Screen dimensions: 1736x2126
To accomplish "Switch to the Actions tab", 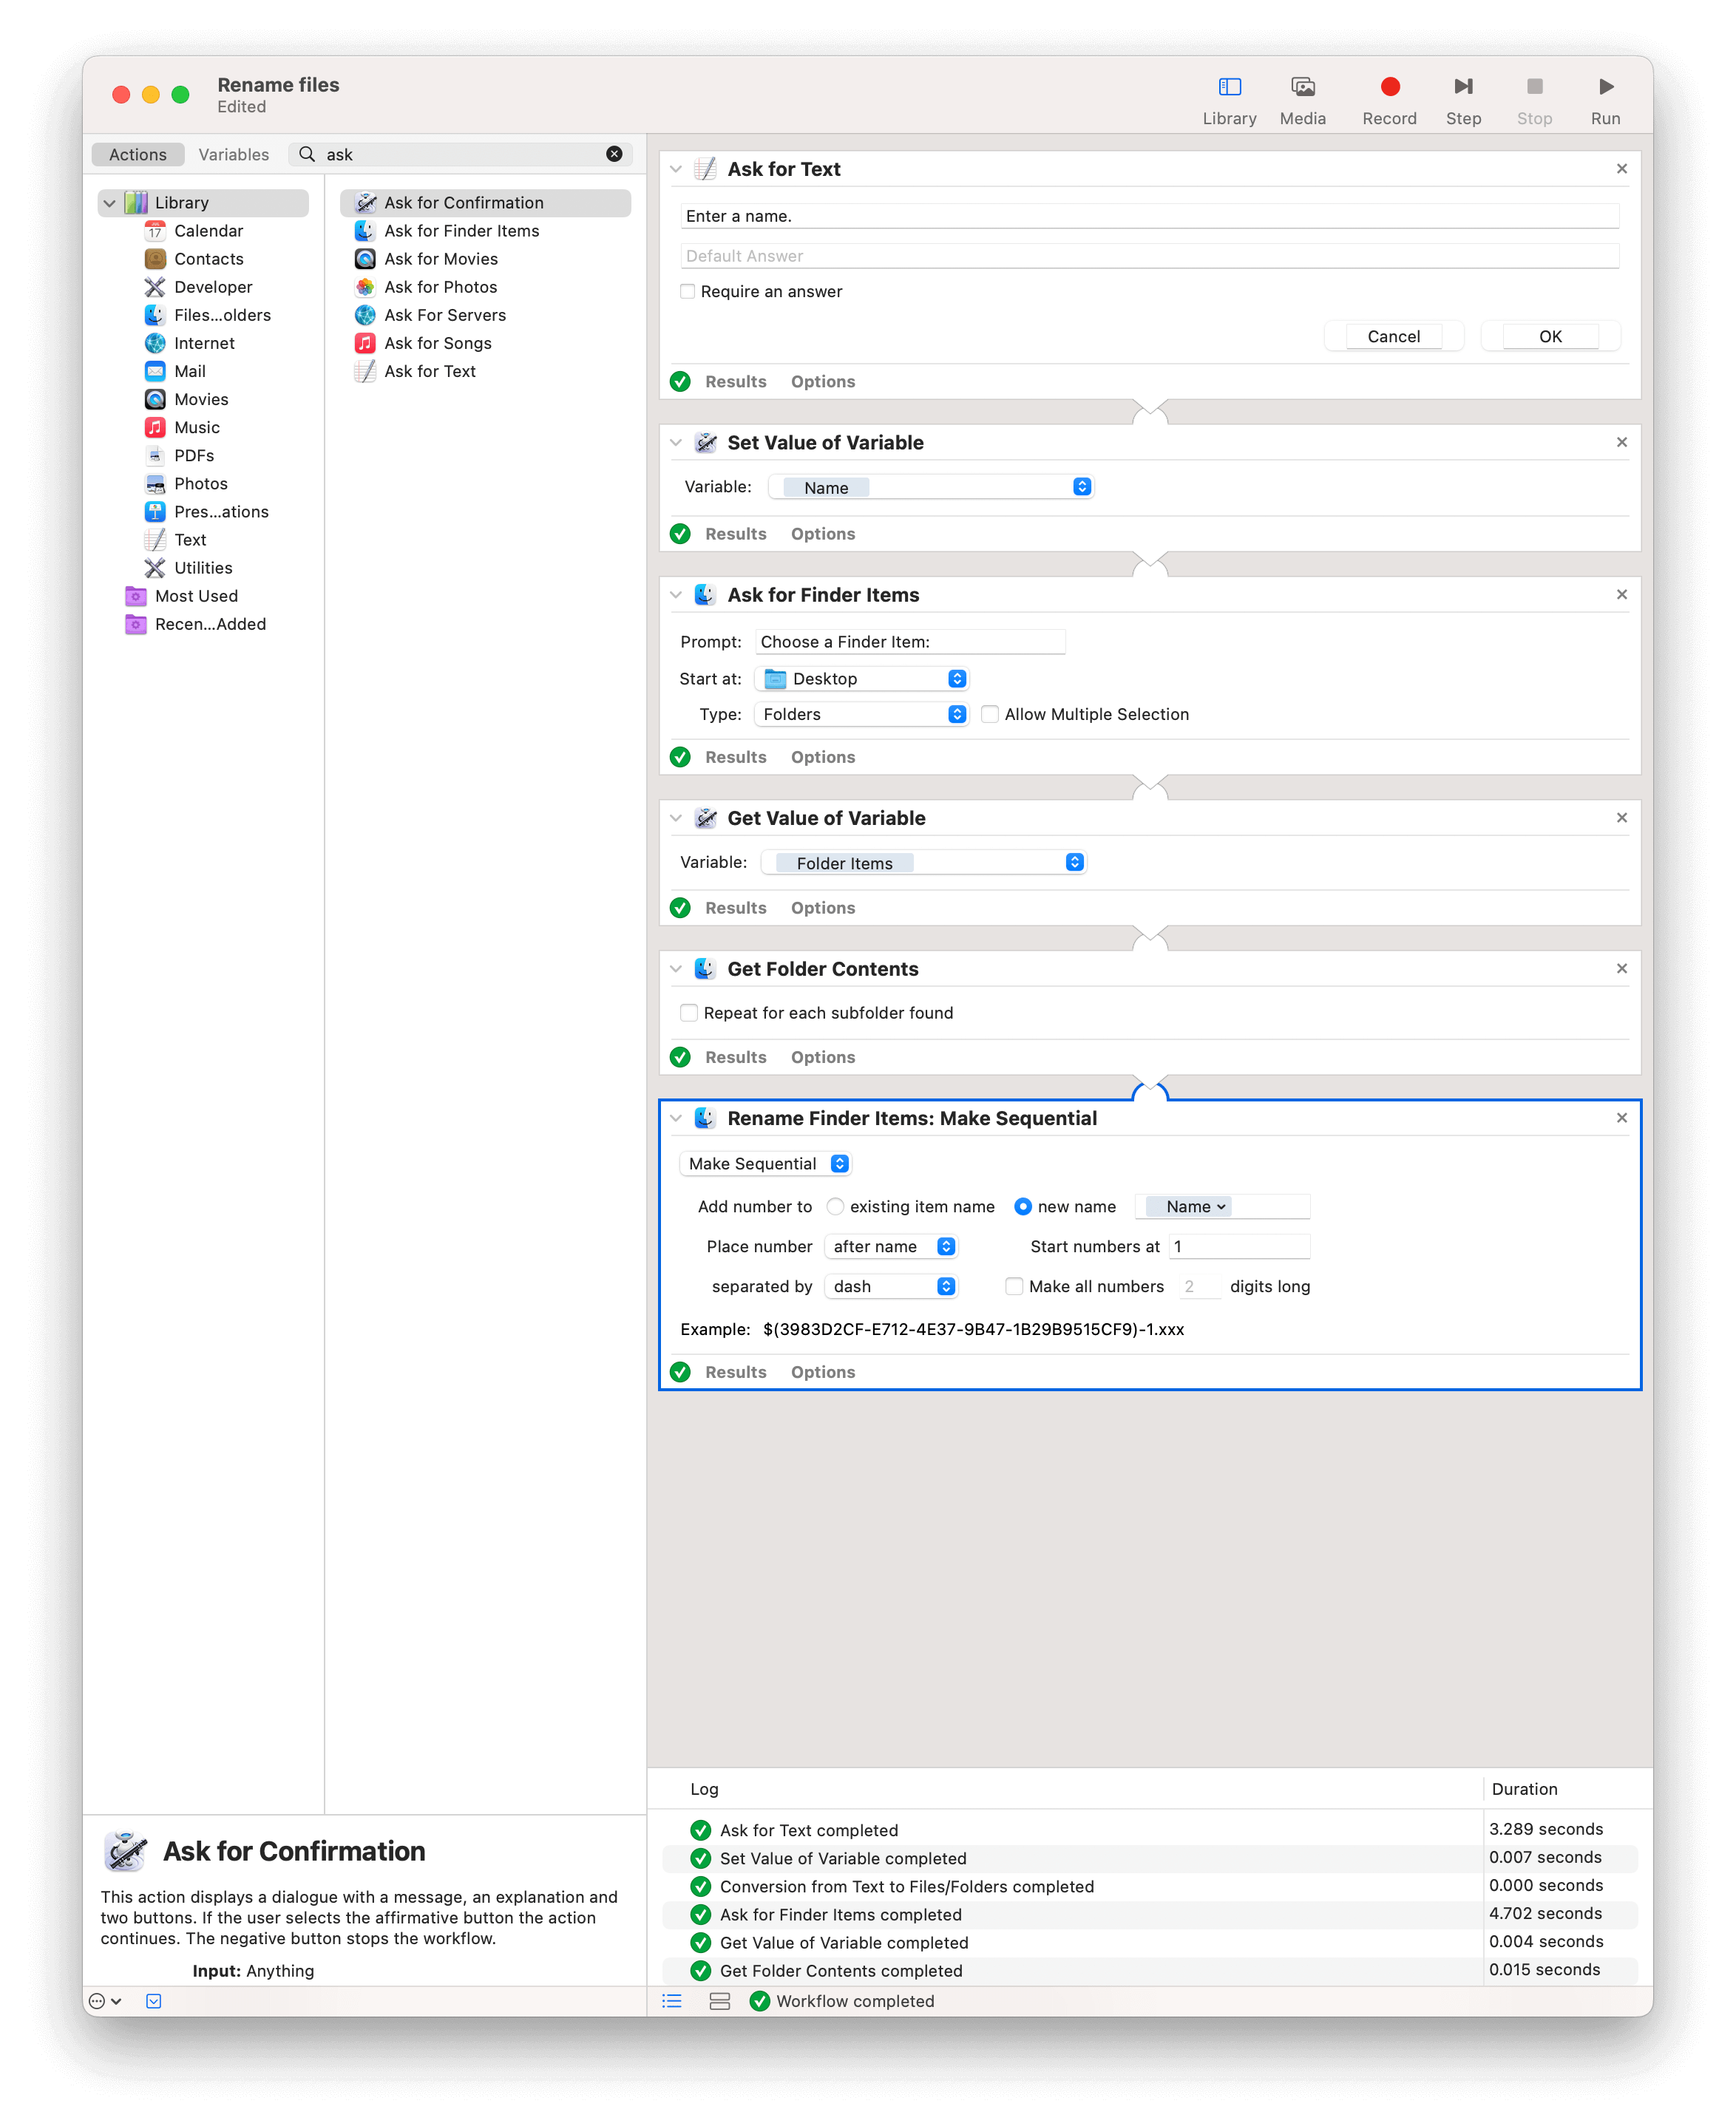I will click(x=137, y=154).
